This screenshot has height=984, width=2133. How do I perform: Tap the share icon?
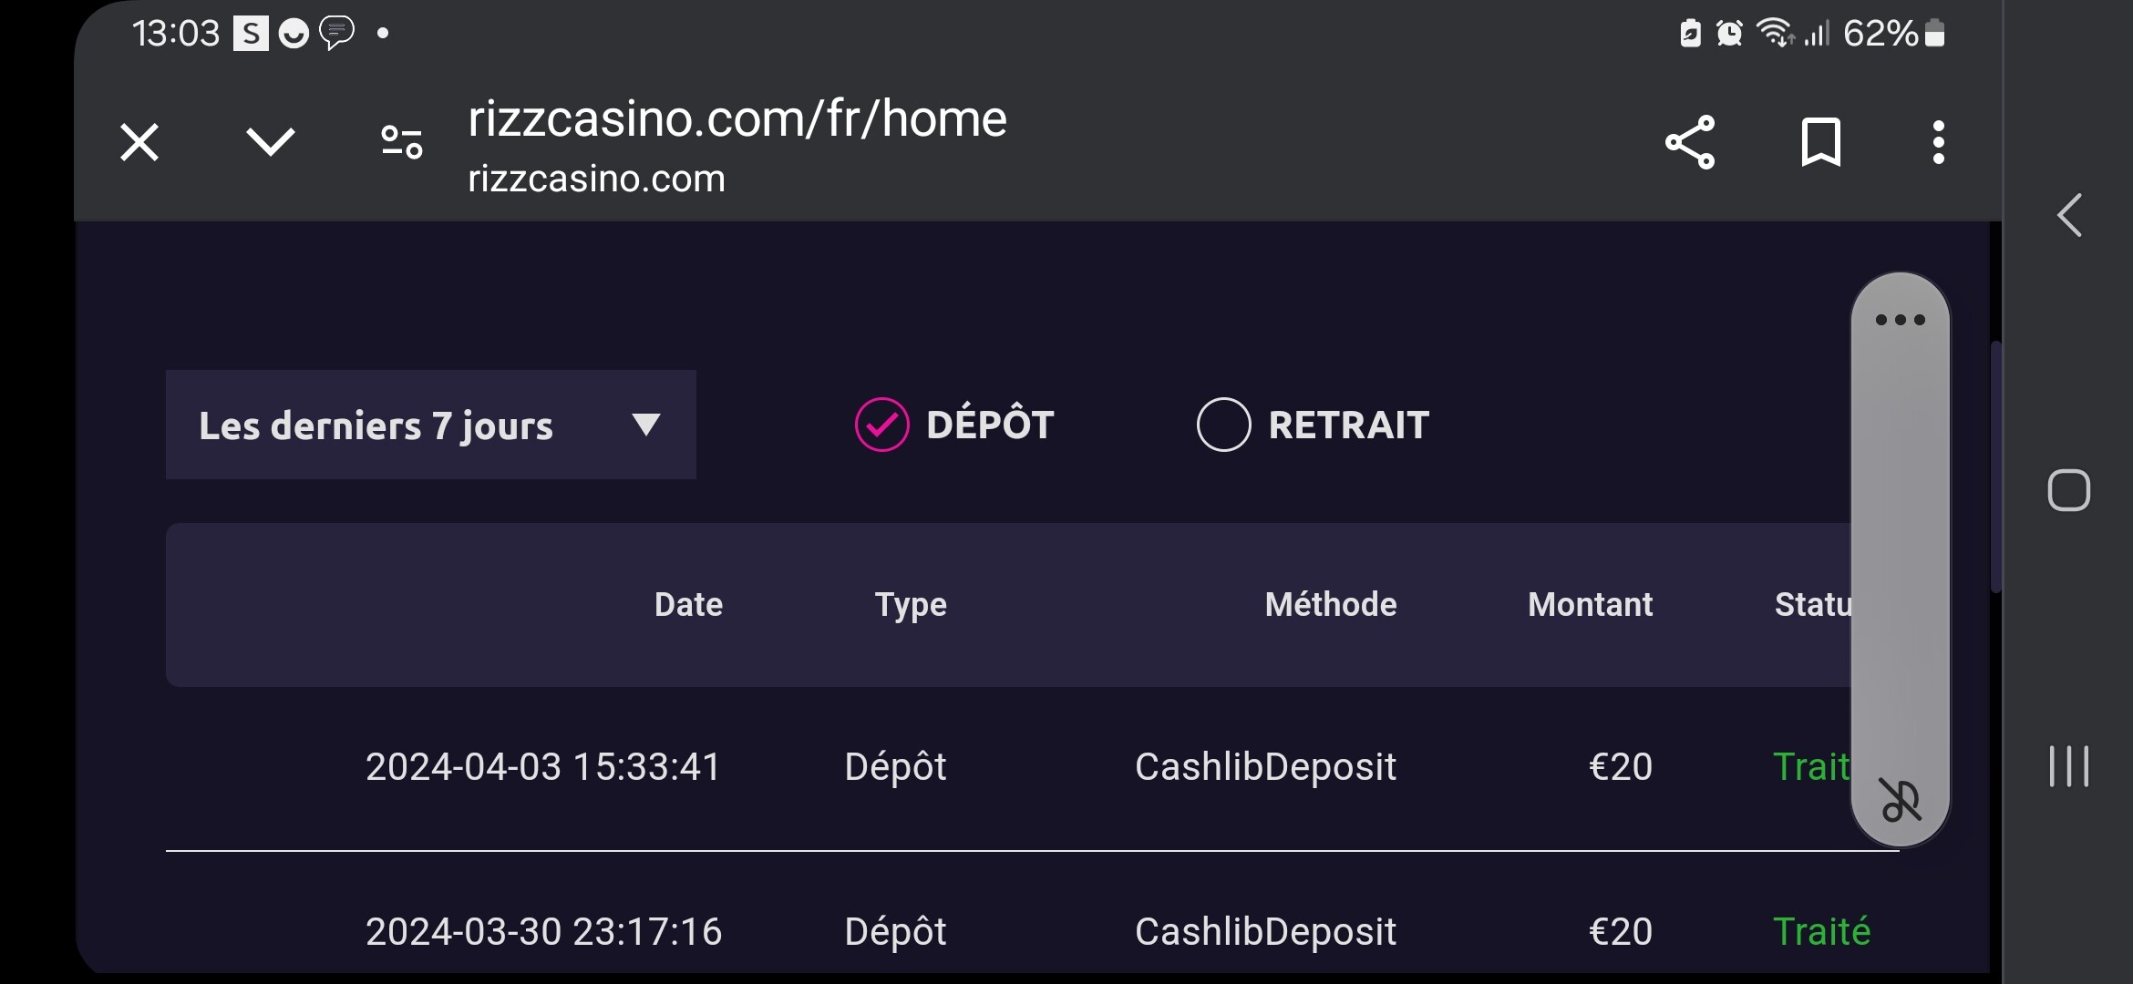1690,143
